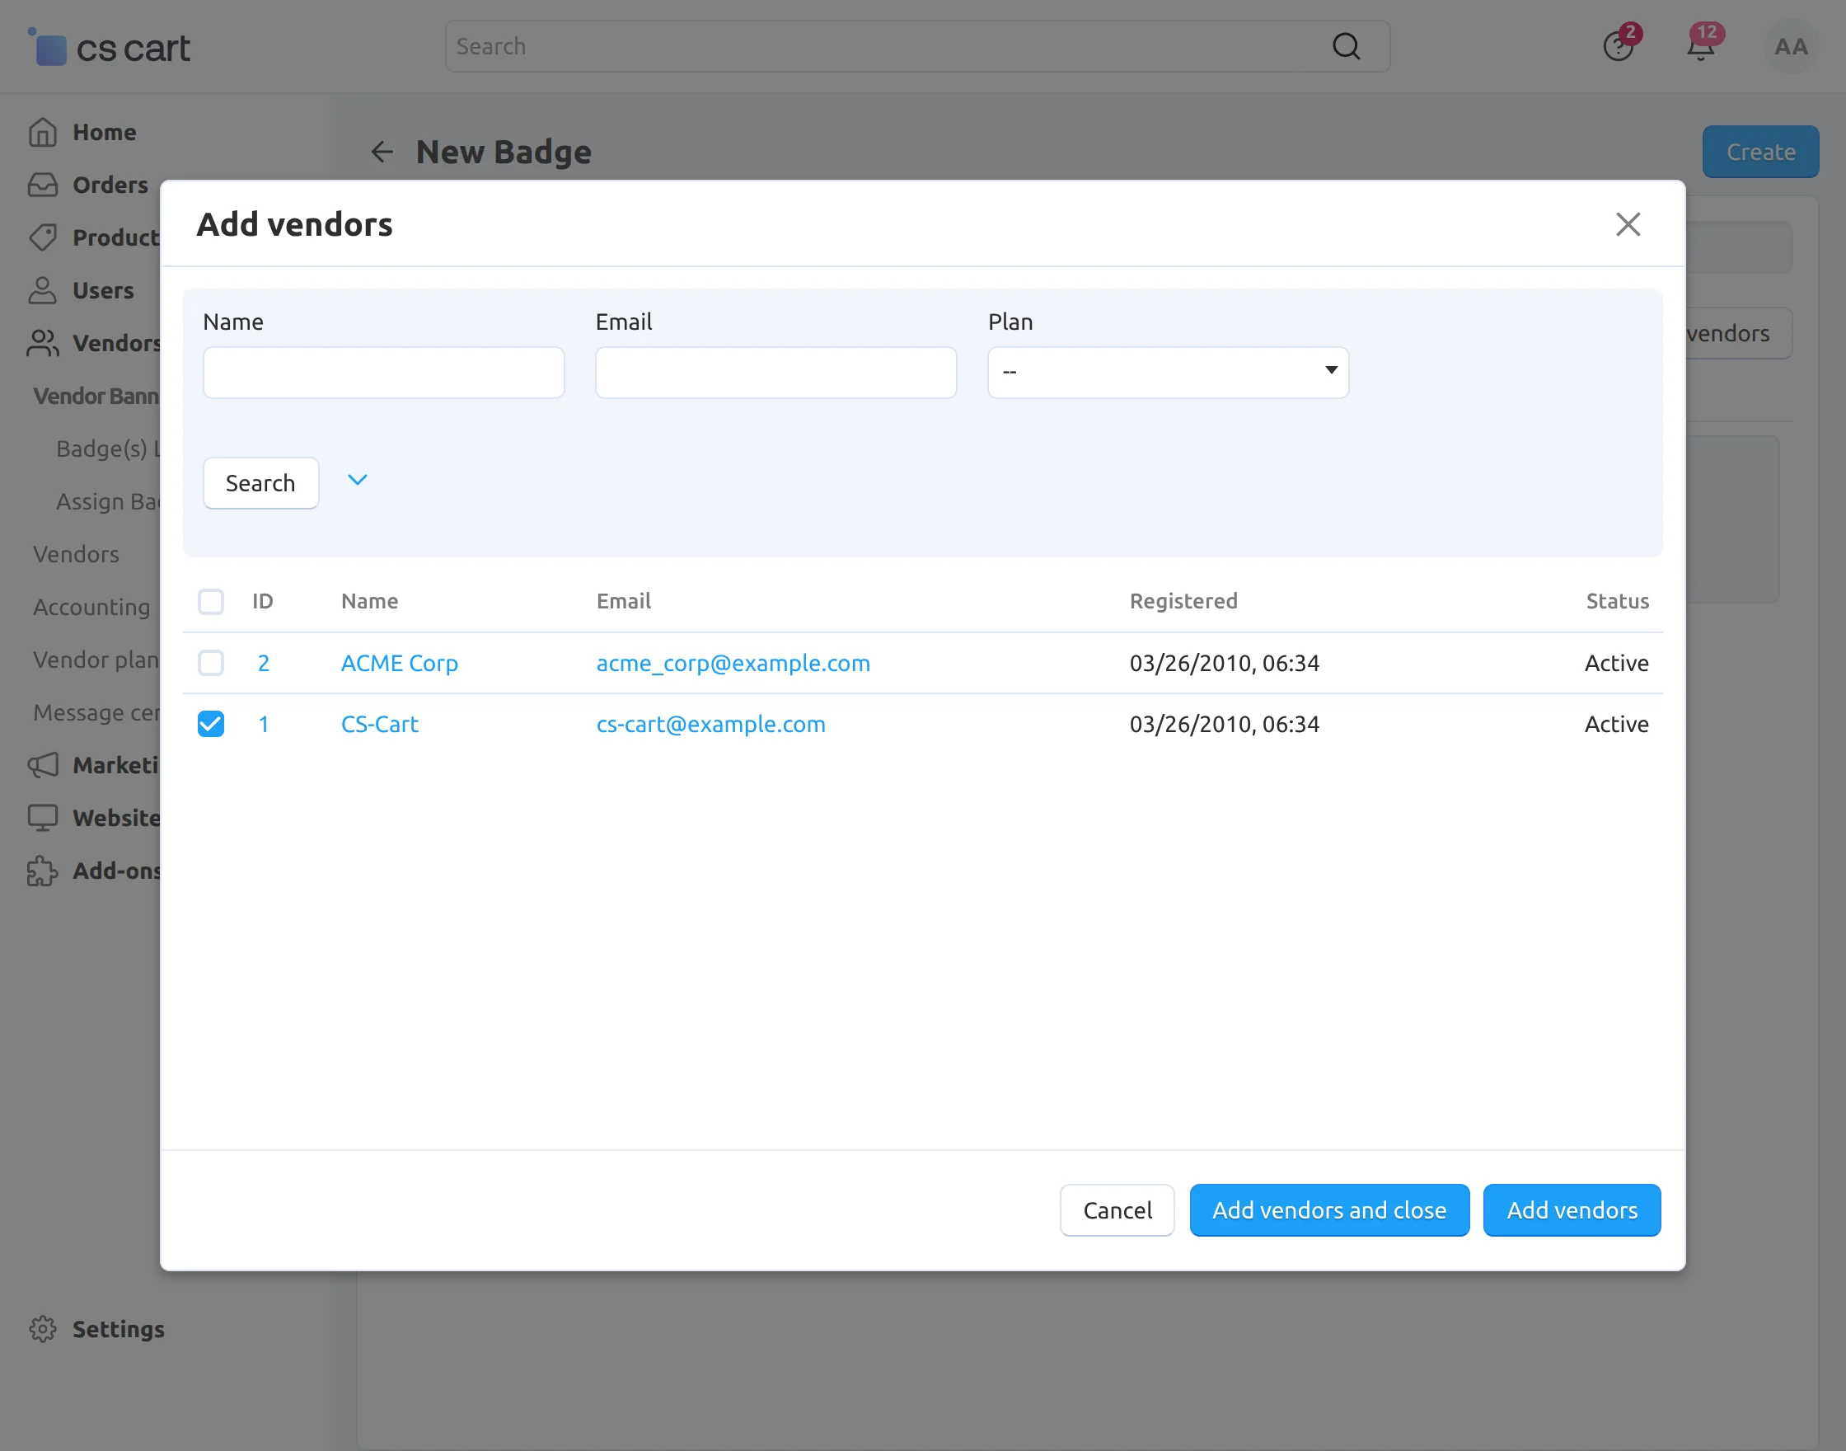Open the acme_corp@example.com email link

pos(733,663)
